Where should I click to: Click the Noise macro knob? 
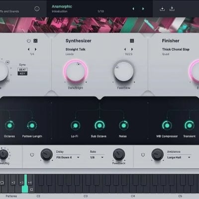click(123, 125)
